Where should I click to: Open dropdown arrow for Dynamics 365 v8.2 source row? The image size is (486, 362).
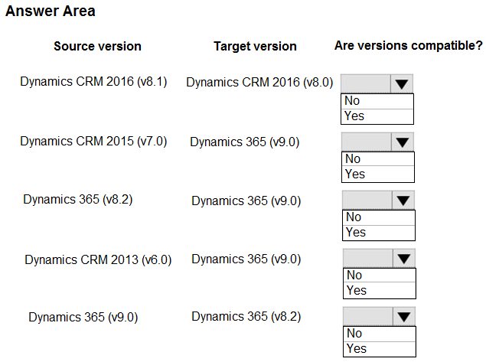tap(403, 201)
